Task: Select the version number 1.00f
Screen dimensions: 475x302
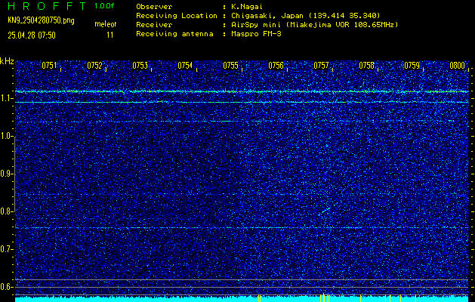Action: [x=104, y=6]
